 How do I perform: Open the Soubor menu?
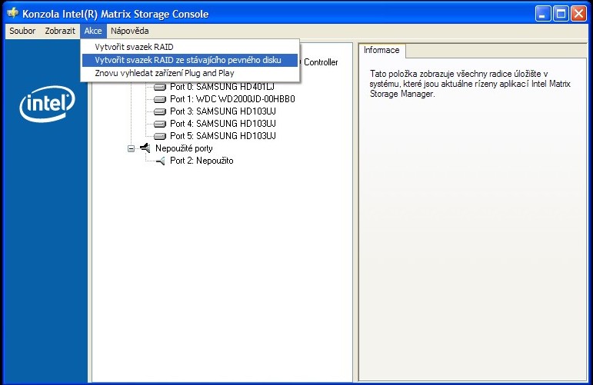click(22, 31)
